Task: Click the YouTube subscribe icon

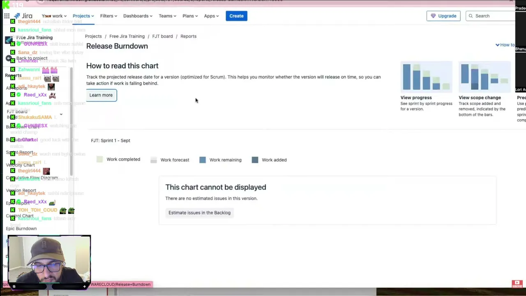Action: point(517,284)
